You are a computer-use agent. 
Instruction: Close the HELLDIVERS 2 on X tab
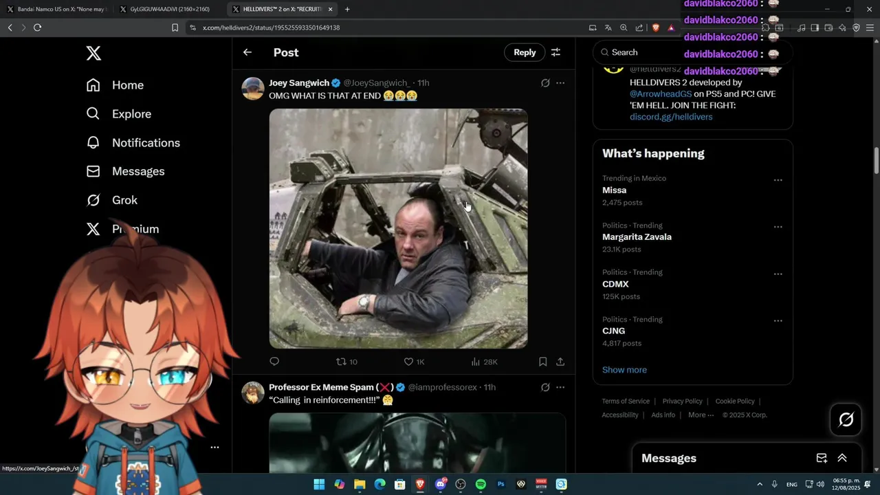point(331,10)
